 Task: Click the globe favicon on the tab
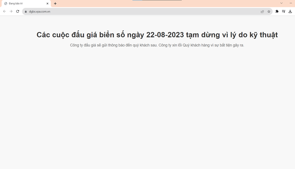point(6,4)
